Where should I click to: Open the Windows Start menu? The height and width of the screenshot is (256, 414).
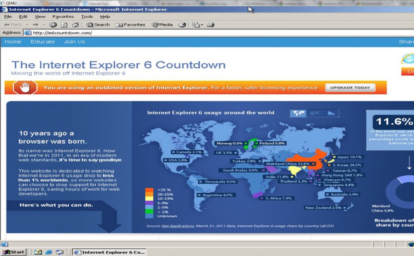point(14,252)
